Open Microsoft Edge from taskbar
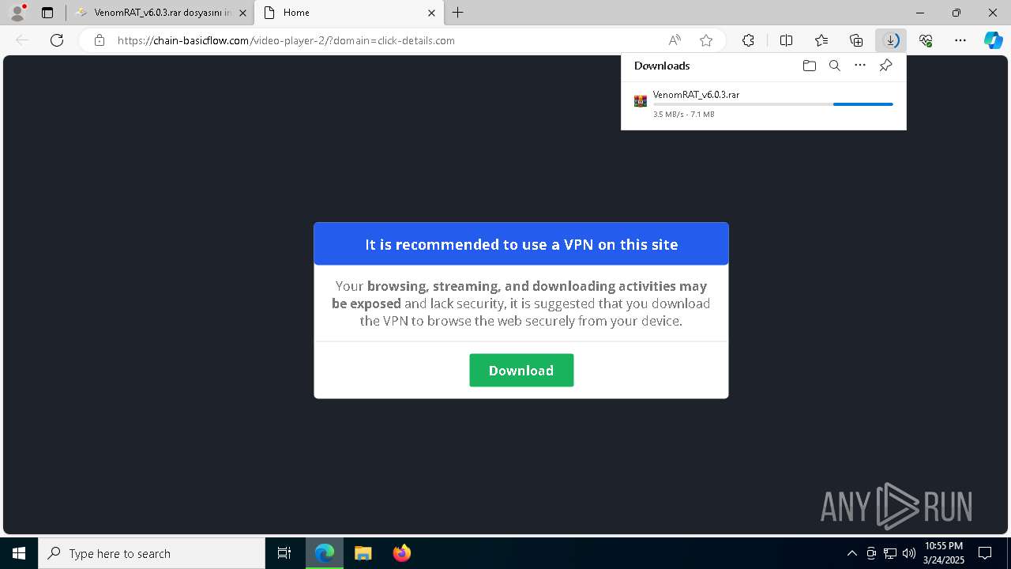The image size is (1011, 569). click(325, 553)
